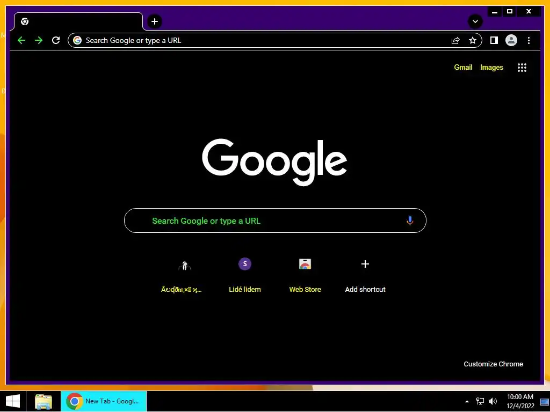The width and height of the screenshot is (550, 412).
Task: Open the Lidé lidem shortcut
Action: pyautogui.click(x=245, y=275)
